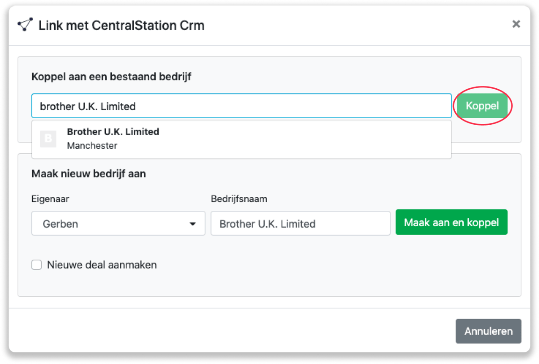539x364 pixels.
Task: Cancel the dialog via Annuleren
Action: coord(488,331)
